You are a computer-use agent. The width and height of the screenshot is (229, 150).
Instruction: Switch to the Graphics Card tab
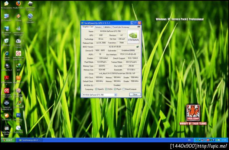88,27
